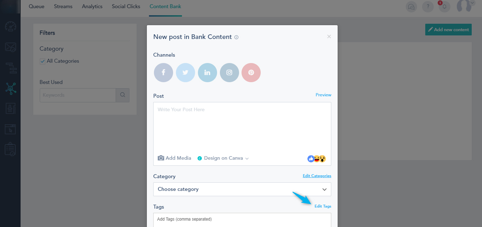Click the notification bell icon

(444, 7)
